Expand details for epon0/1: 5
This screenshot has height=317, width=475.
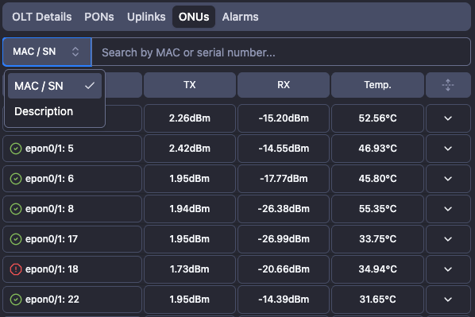(448, 149)
